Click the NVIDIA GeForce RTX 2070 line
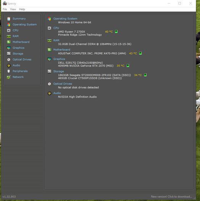The image size is (200, 201). tap(85, 66)
